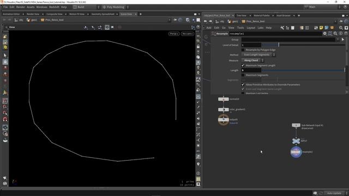Open the Windows menu
The height and width of the screenshot is (196, 349).
[x=41, y=7]
